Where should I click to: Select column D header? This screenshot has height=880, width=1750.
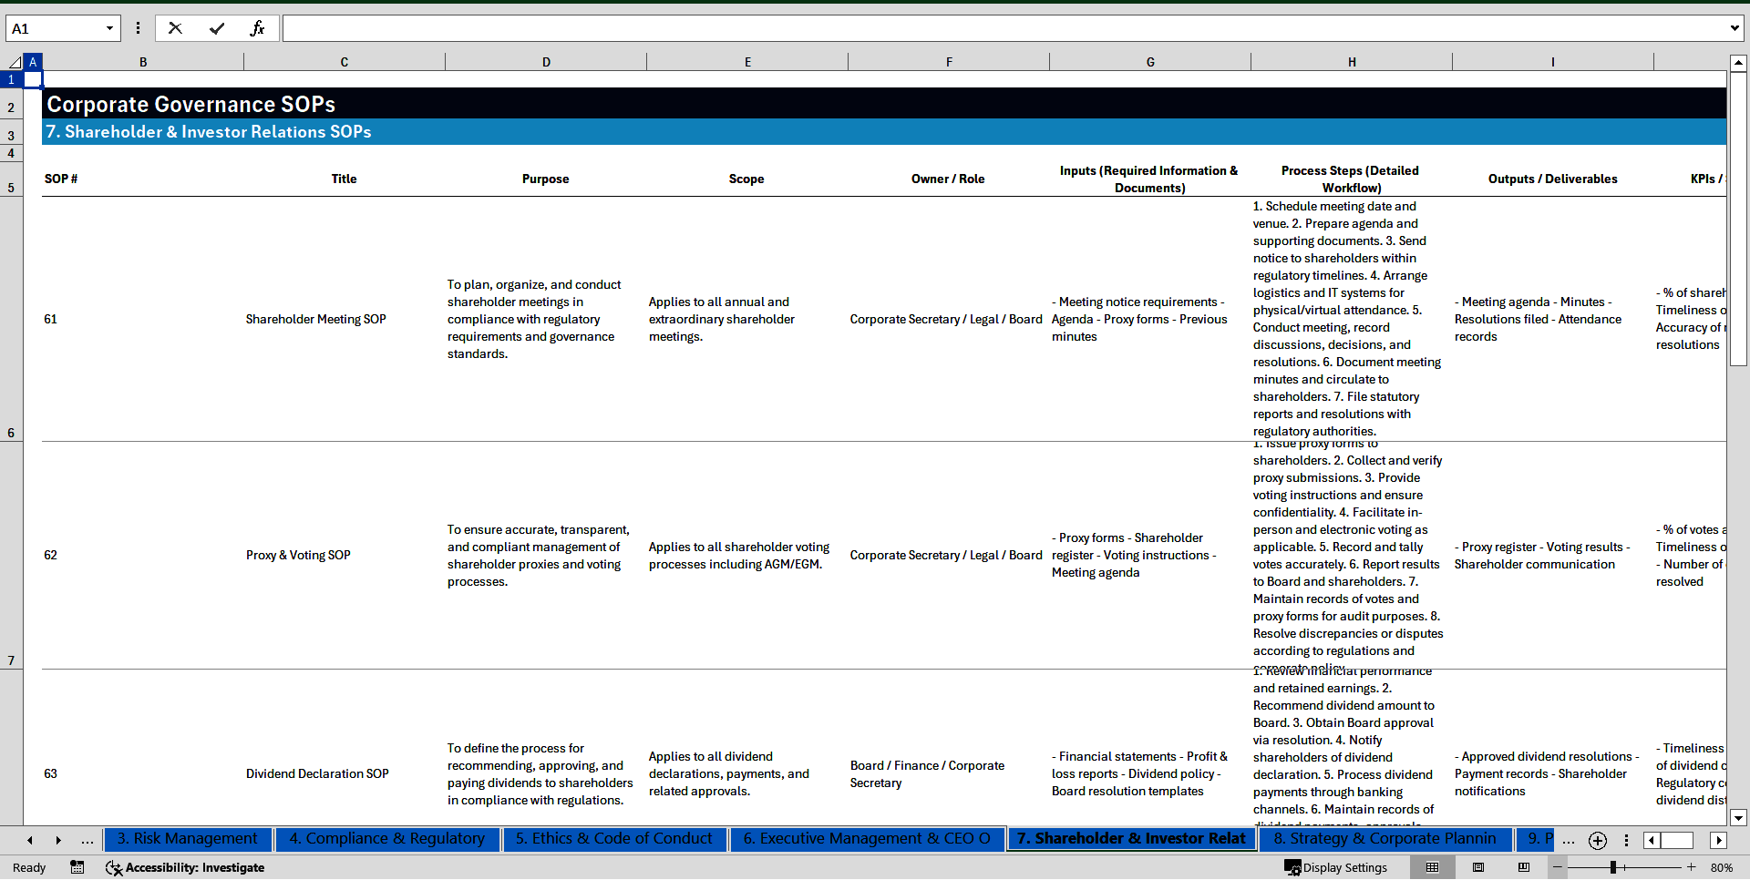tap(546, 62)
